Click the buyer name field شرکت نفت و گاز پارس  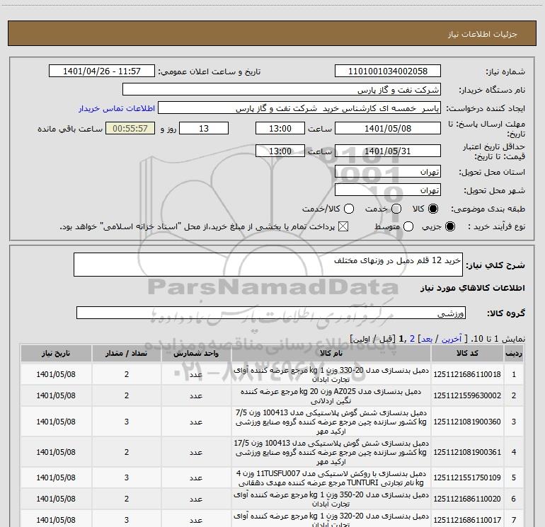(x=282, y=89)
